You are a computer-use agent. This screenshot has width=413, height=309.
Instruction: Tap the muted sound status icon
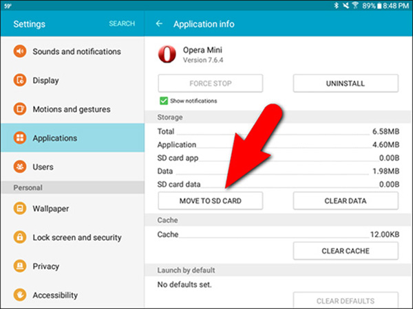(346, 5)
